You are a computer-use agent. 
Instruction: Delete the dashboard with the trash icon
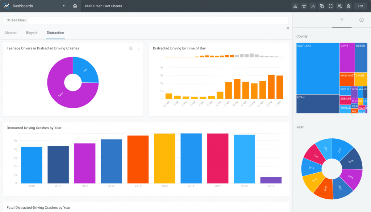[348, 6]
